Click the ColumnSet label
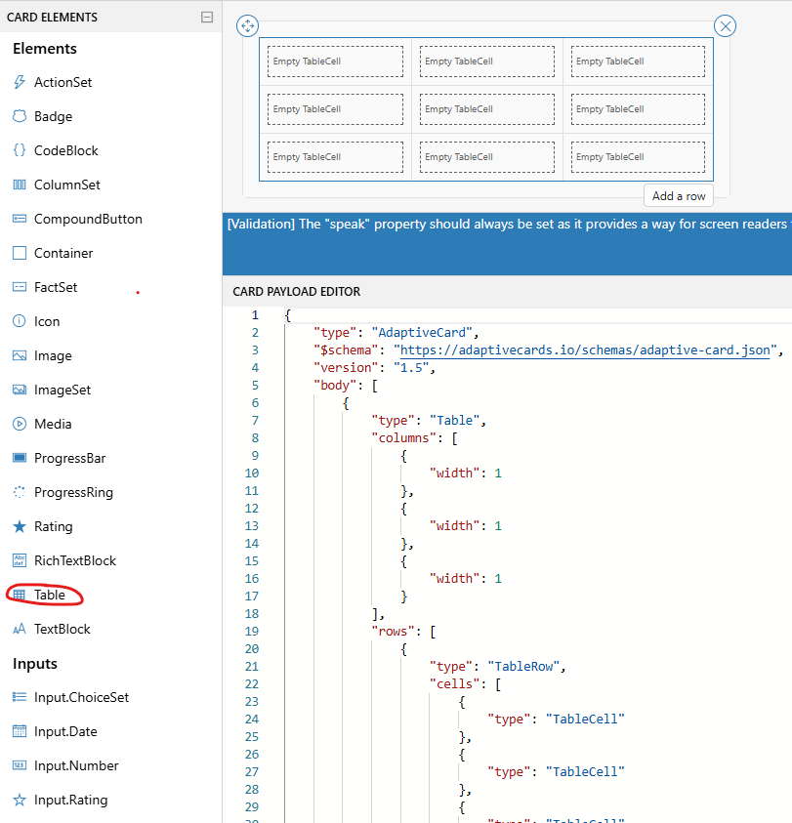This screenshot has height=823, width=792. pyautogui.click(x=67, y=185)
